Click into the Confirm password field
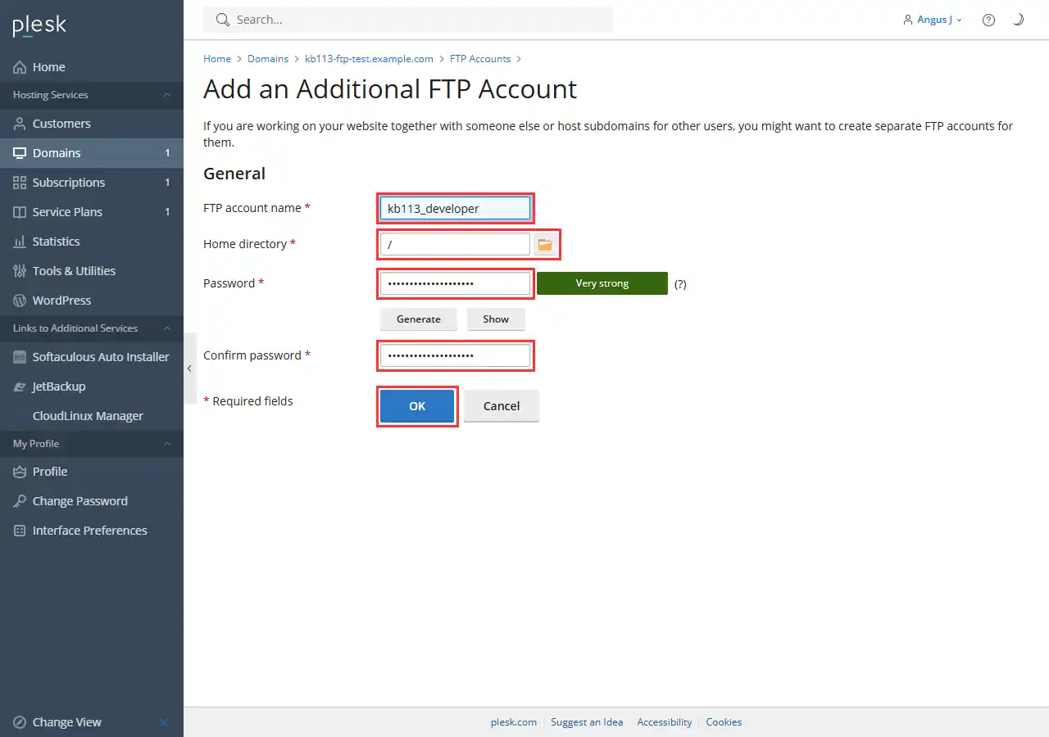The width and height of the screenshot is (1049, 737). tap(455, 355)
